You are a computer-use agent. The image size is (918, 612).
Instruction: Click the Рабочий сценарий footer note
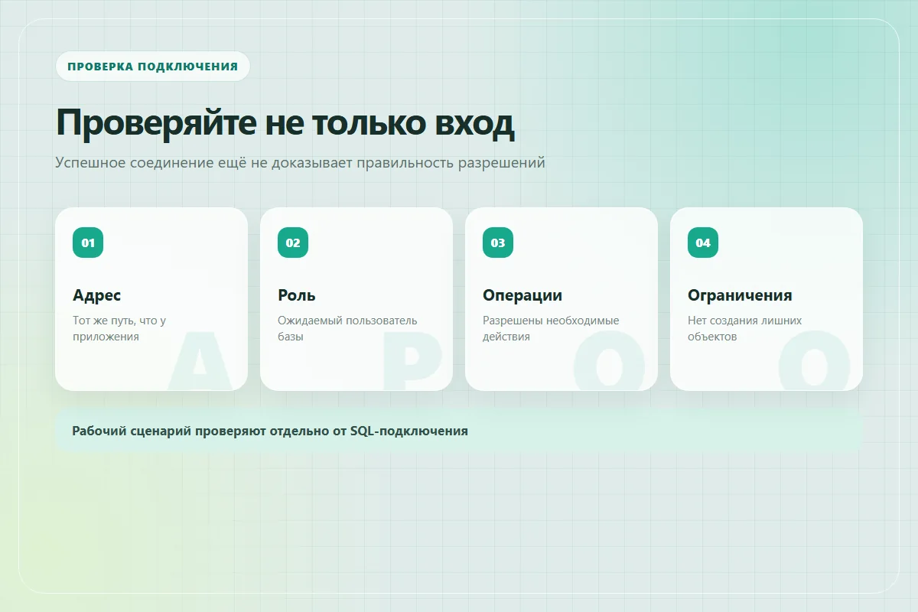point(459,431)
